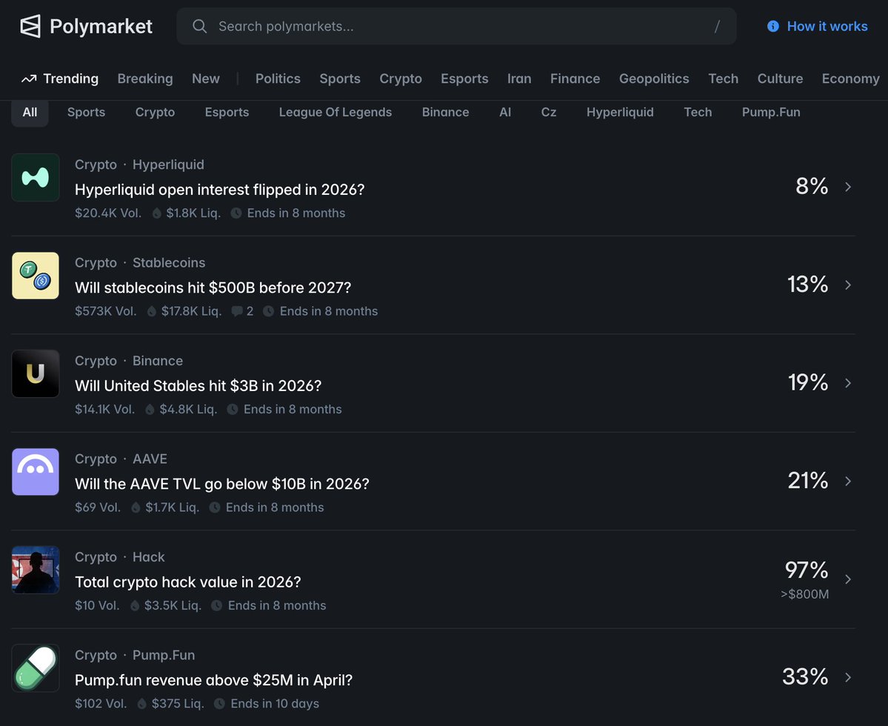The image size is (888, 726).
Task: Click the How it works info icon
Action: [x=773, y=27]
